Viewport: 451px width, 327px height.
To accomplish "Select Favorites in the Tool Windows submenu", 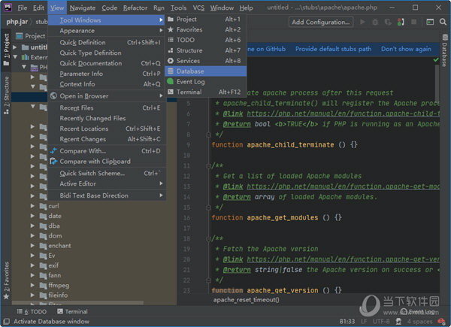I will tap(206, 29).
